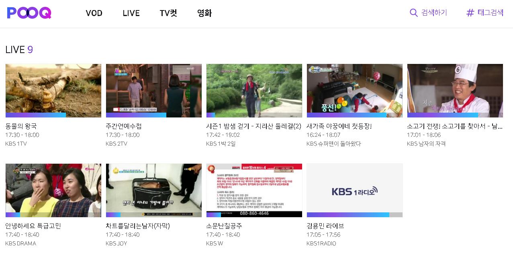The image size is (513, 257).
Task: Open the 주간연예수첩 thumbnail
Action: point(154,90)
